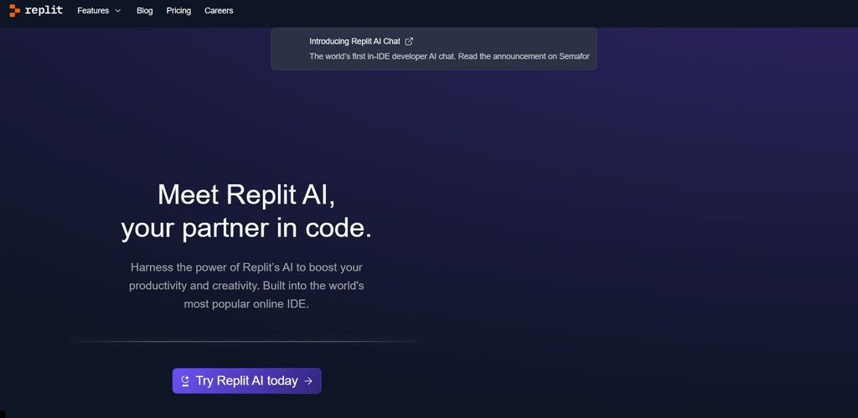858x418 pixels.
Task: Click the Semafor announcement description text
Action: [x=449, y=57]
